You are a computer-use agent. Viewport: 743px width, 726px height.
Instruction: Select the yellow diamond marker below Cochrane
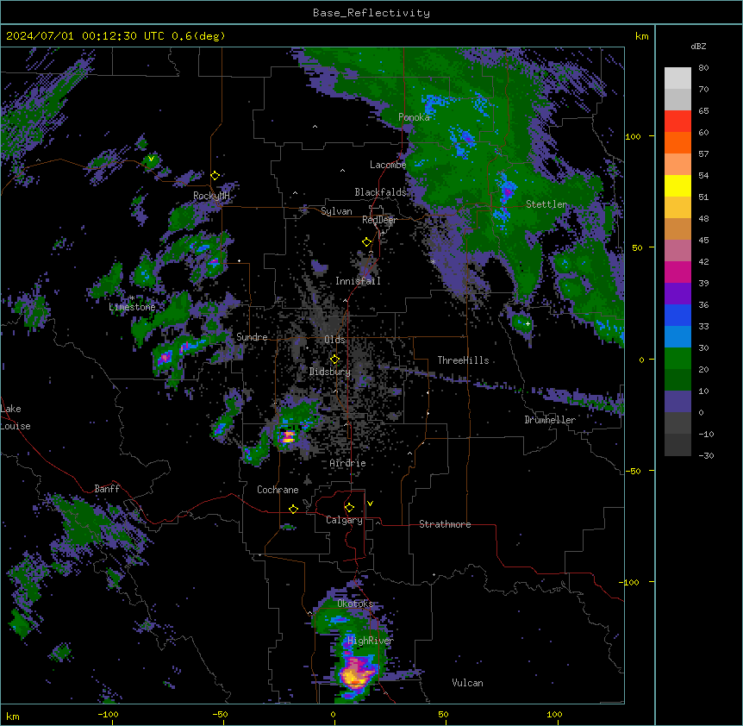click(x=293, y=509)
